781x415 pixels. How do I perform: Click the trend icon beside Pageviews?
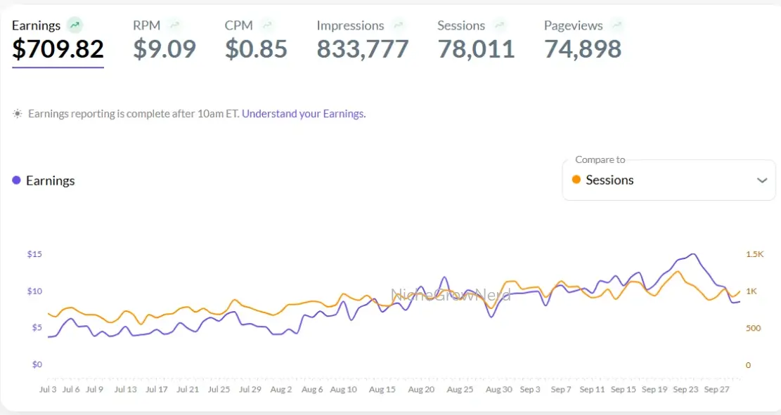coord(617,25)
